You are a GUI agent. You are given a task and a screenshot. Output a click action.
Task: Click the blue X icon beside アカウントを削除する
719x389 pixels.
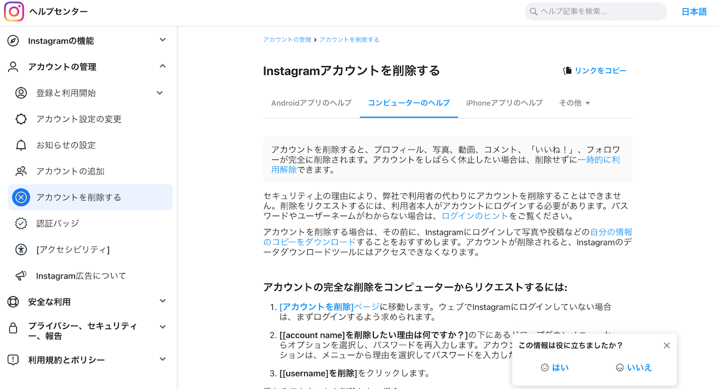(x=21, y=197)
